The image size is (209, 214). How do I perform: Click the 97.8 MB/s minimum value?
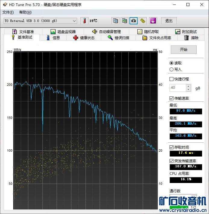click(186, 111)
